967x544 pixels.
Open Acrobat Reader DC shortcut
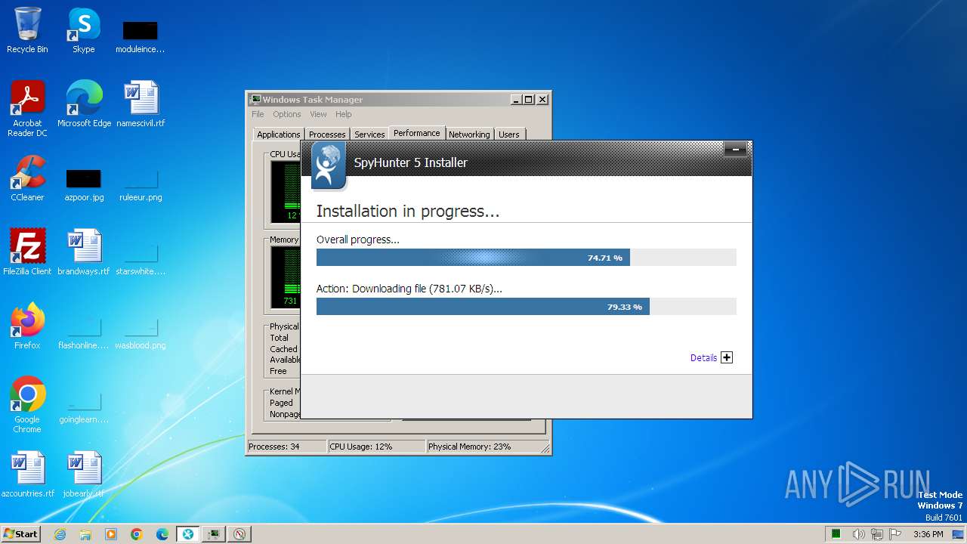(27, 109)
